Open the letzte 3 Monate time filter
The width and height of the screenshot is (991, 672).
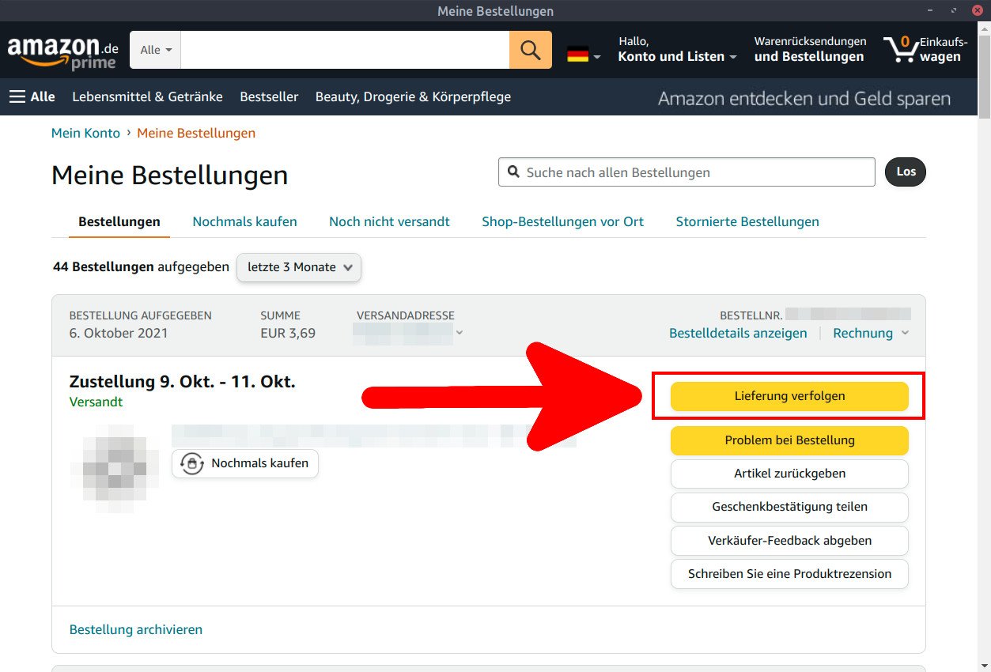pyautogui.click(x=299, y=267)
